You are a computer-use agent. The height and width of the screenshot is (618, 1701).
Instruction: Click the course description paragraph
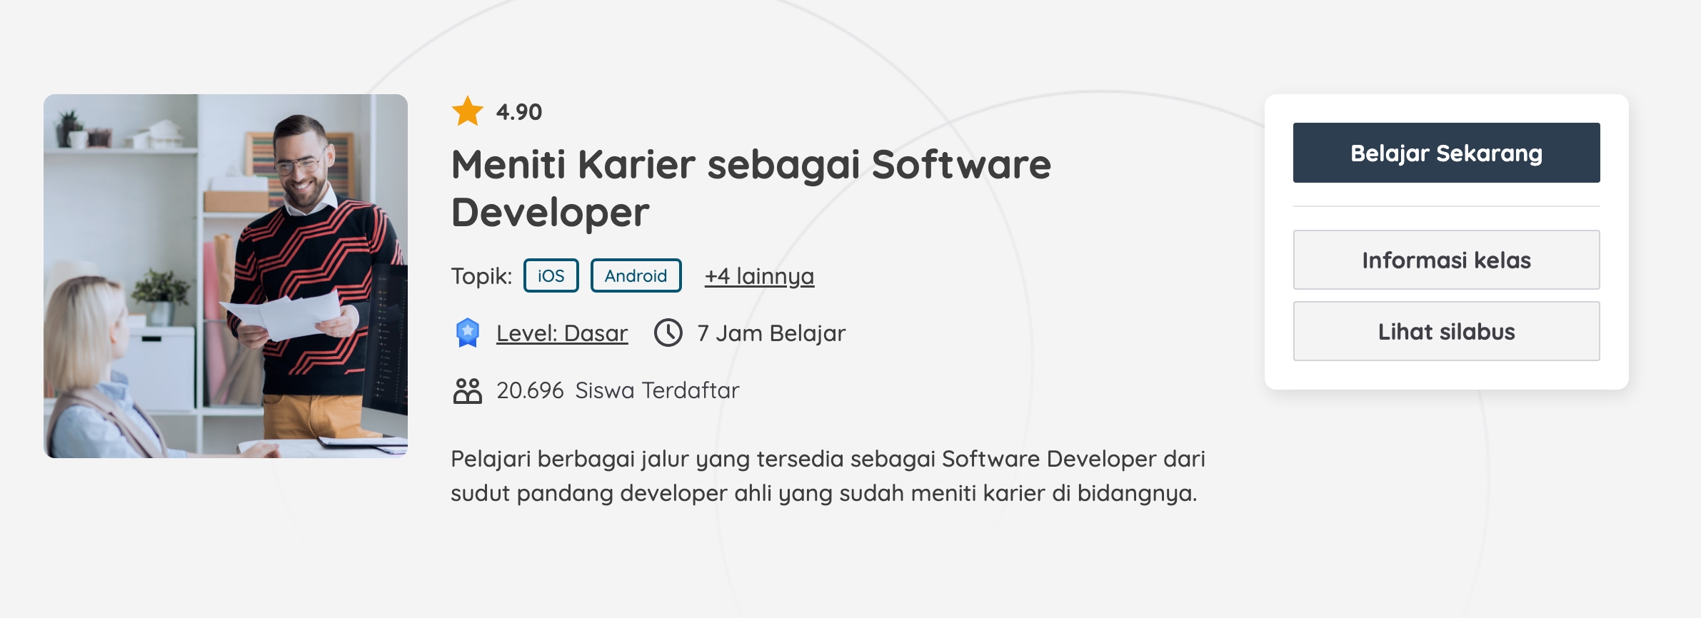click(x=827, y=475)
